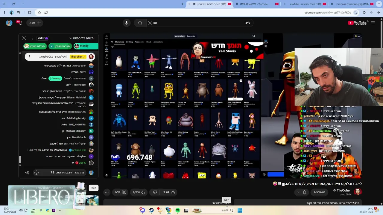Open the emoji picker in chat input
383x215 pixels.
(37, 172)
